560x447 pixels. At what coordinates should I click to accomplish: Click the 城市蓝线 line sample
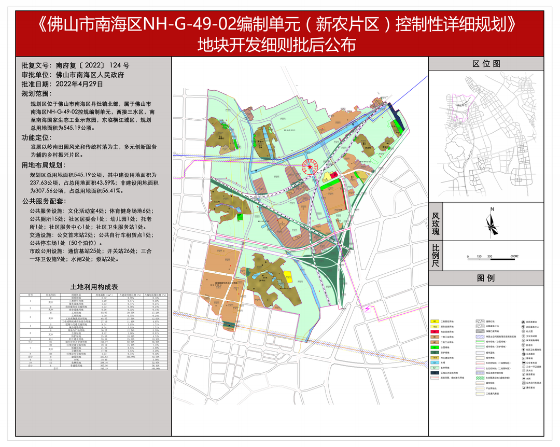point(480,353)
